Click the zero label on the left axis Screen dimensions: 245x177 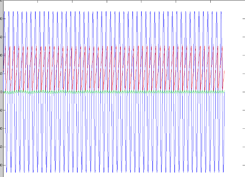(2, 92)
